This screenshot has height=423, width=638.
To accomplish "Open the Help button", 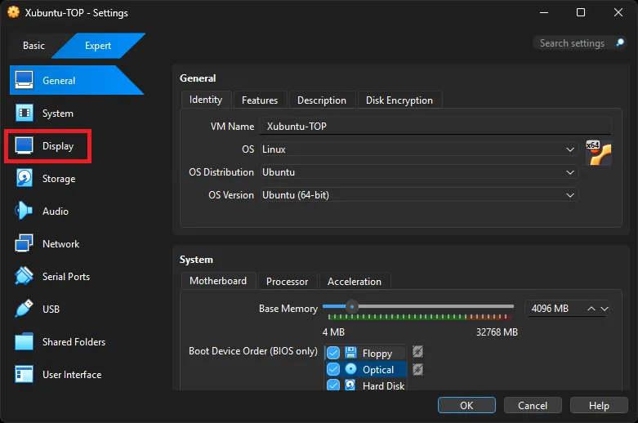I will tap(599, 406).
